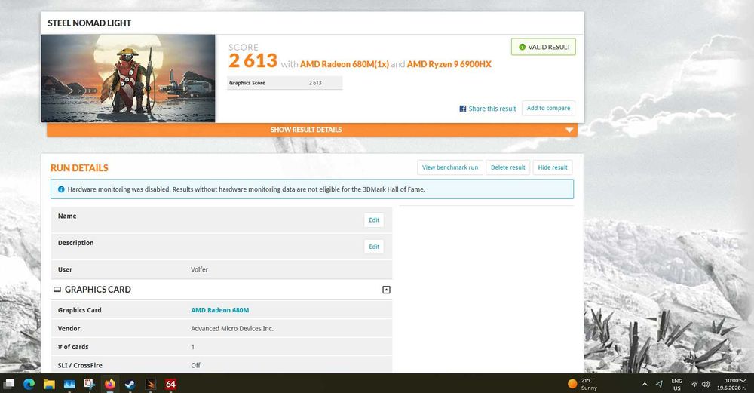Click the arrow on Show Result Details bar

[569, 130]
